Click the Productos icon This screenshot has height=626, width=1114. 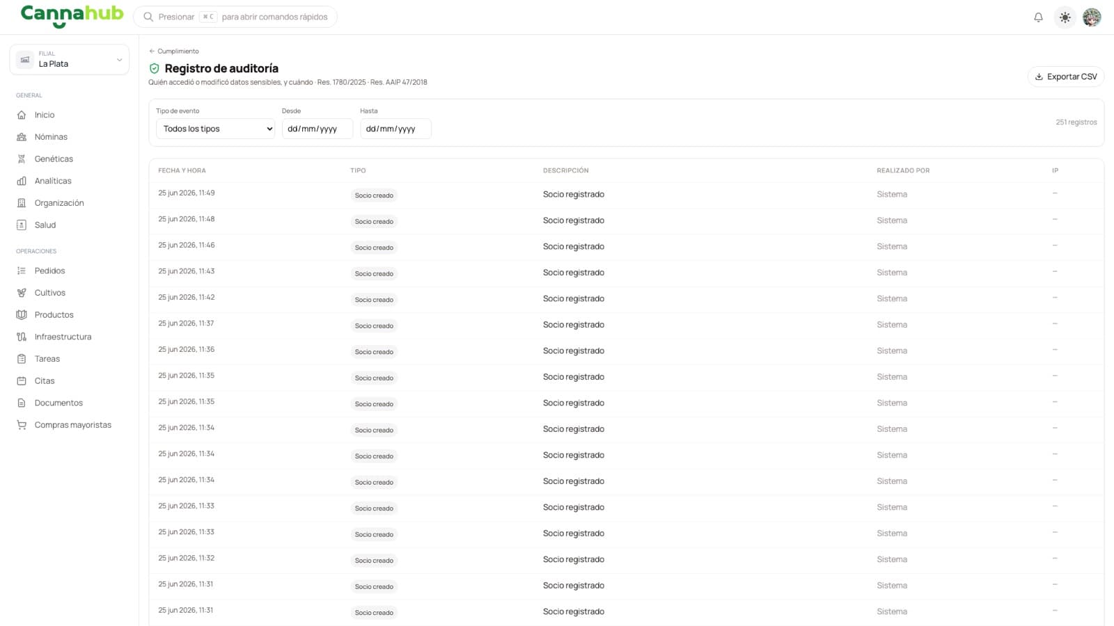click(x=22, y=314)
